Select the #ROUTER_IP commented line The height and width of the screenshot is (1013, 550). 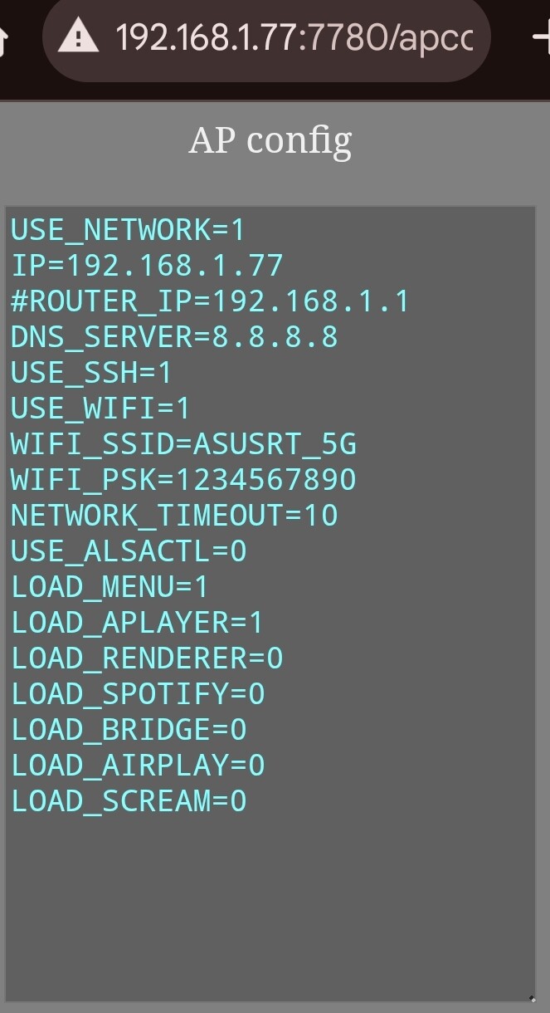pos(211,301)
